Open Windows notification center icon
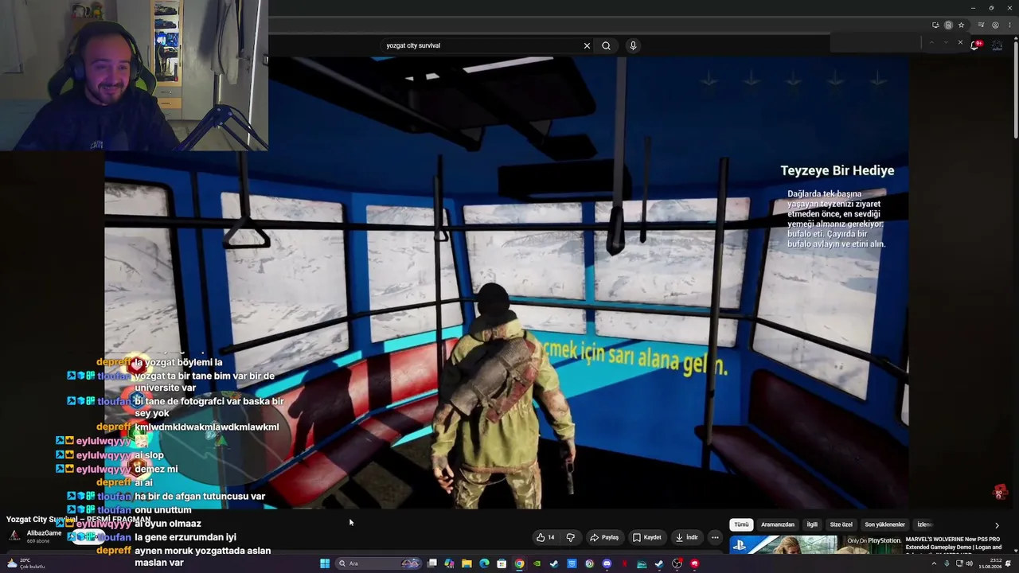Screen dimensions: 1019x573 [1009, 563]
